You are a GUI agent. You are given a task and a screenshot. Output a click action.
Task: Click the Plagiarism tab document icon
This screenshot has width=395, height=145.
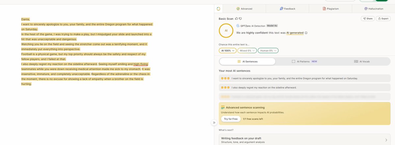tap(324, 9)
